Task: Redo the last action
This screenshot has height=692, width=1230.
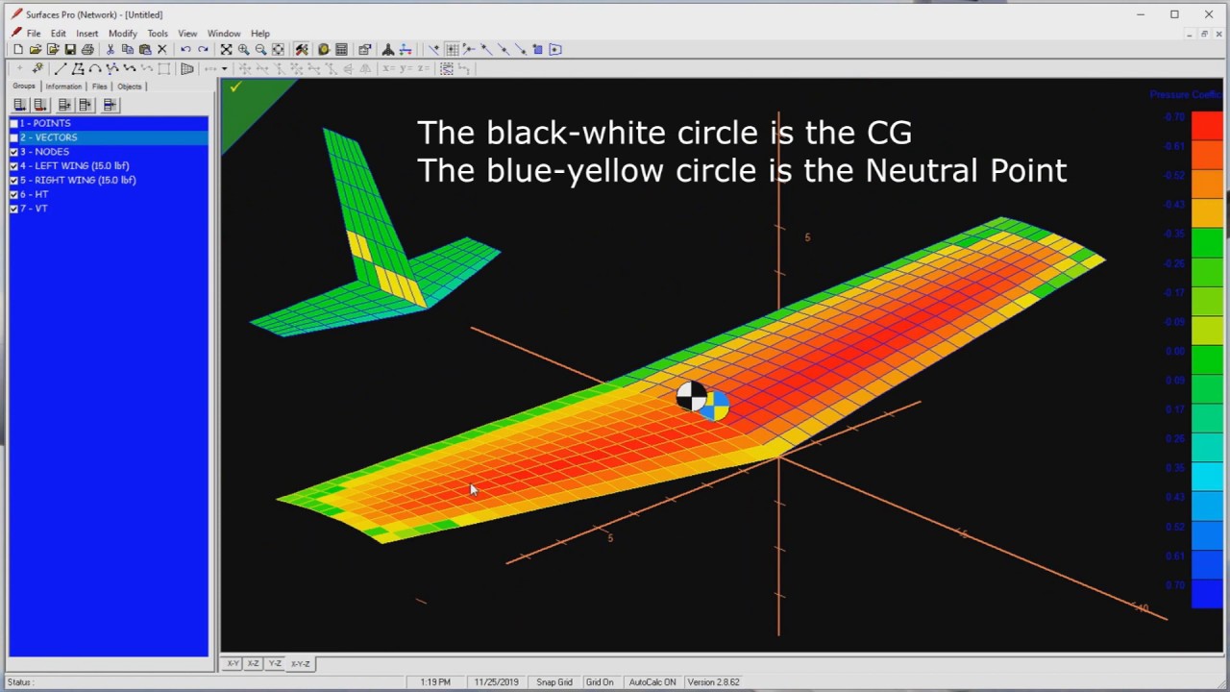Action: click(x=204, y=49)
